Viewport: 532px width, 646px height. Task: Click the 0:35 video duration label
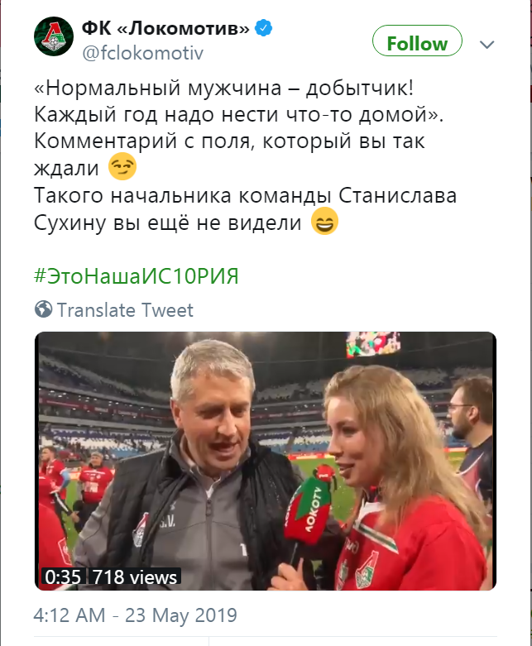point(63,577)
